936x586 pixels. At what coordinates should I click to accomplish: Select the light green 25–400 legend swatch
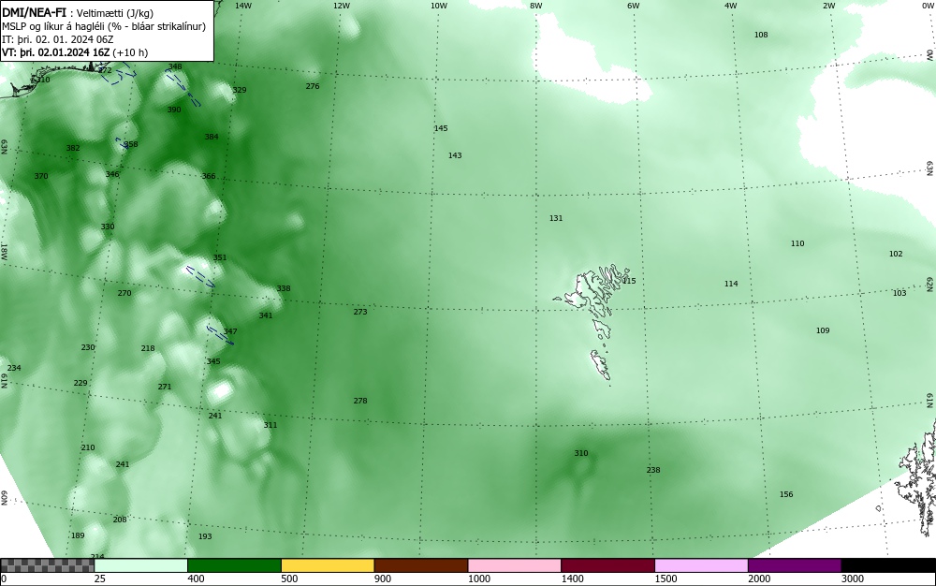pos(141,565)
